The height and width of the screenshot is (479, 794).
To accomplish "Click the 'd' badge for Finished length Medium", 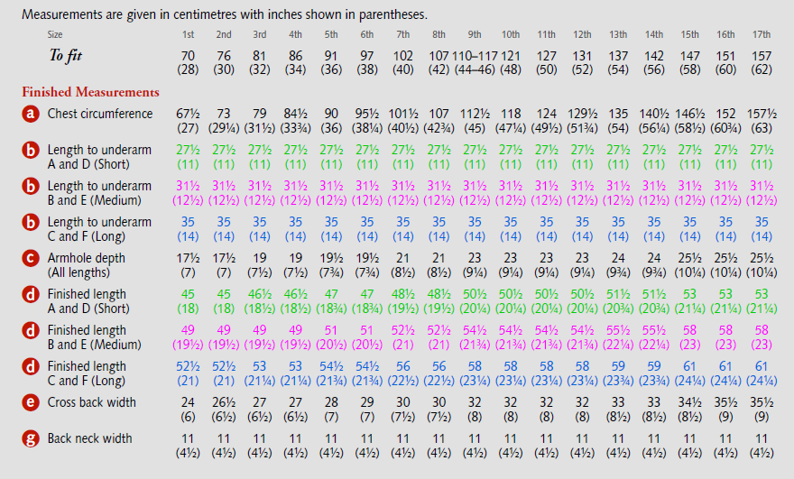I will tap(32, 330).
